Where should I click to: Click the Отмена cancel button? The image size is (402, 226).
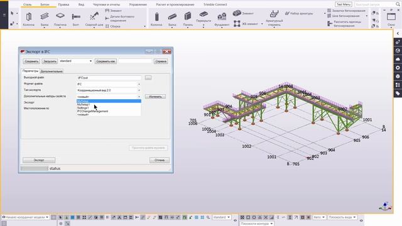(x=160, y=160)
